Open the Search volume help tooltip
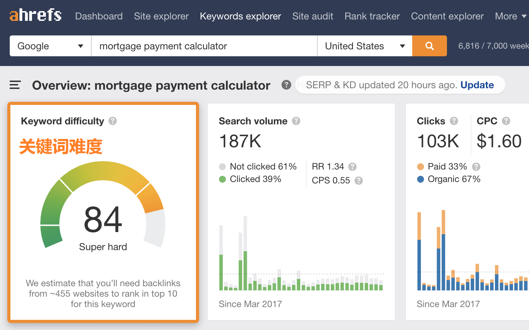Image resolution: width=529 pixels, height=330 pixels. tap(296, 121)
